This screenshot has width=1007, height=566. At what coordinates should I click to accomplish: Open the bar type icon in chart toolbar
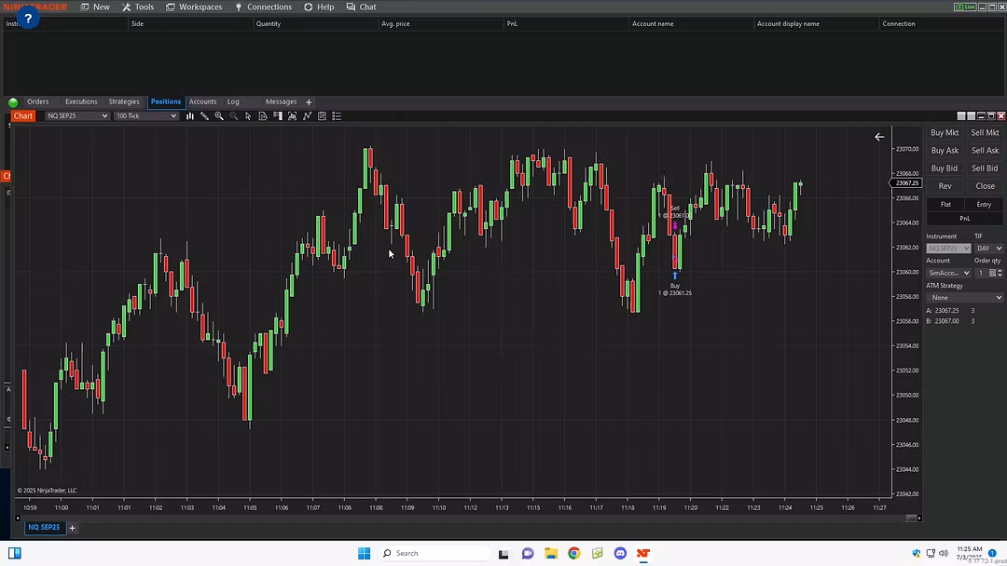(x=190, y=116)
